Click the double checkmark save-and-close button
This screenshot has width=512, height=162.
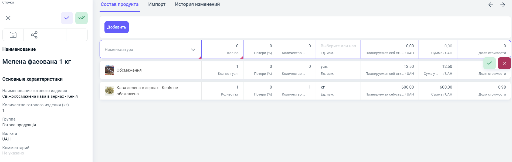pyautogui.click(x=82, y=18)
